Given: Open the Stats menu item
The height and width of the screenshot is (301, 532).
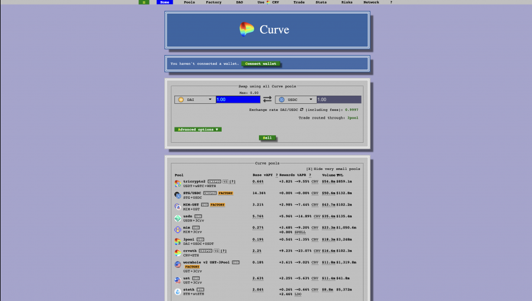Looking at the screenshot, I should [x=321, y=2].
